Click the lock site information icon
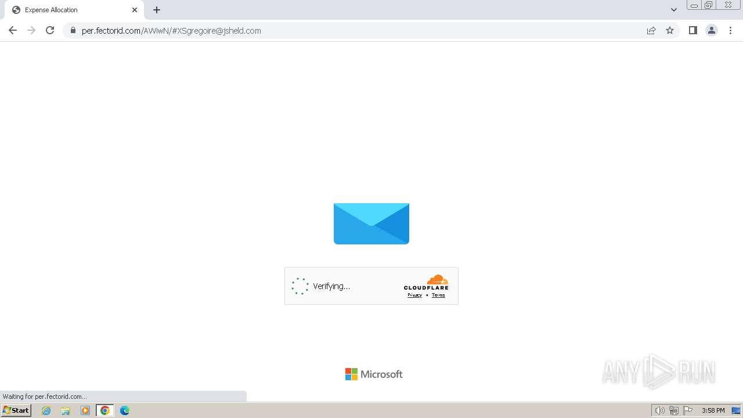 pyautogui.click(x=73, y=30)
